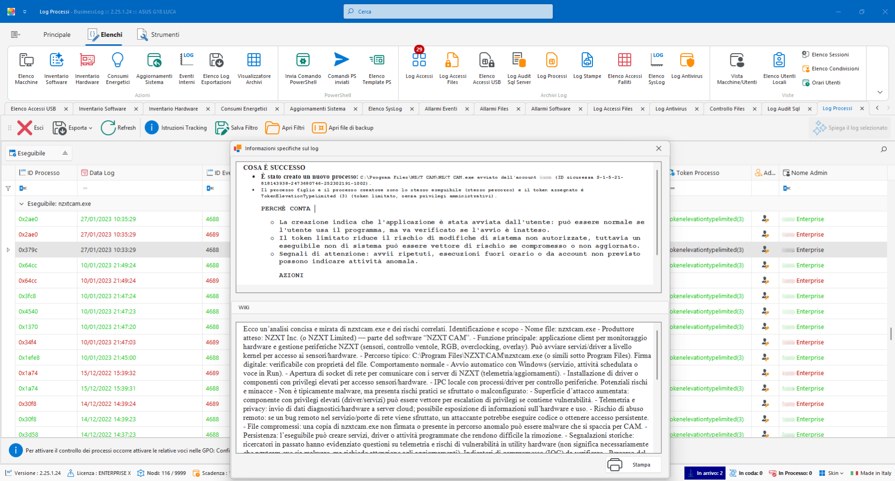Viewport: 895px width, 481px height.
Task: Click the Cerca search field
Action: point(447,12)
